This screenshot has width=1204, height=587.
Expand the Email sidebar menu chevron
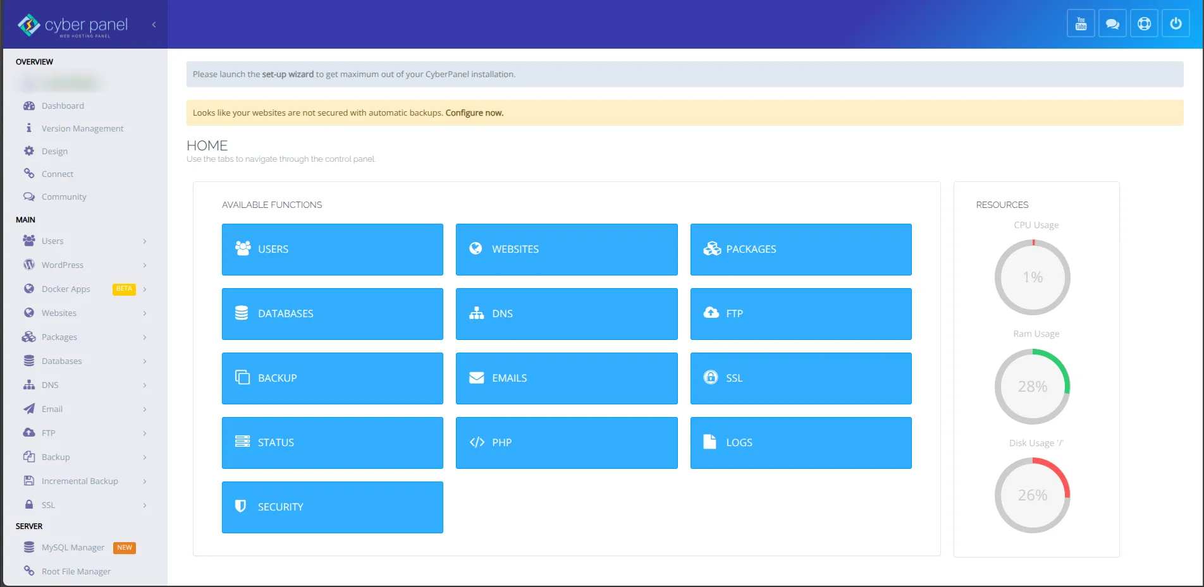coord(145,409)
